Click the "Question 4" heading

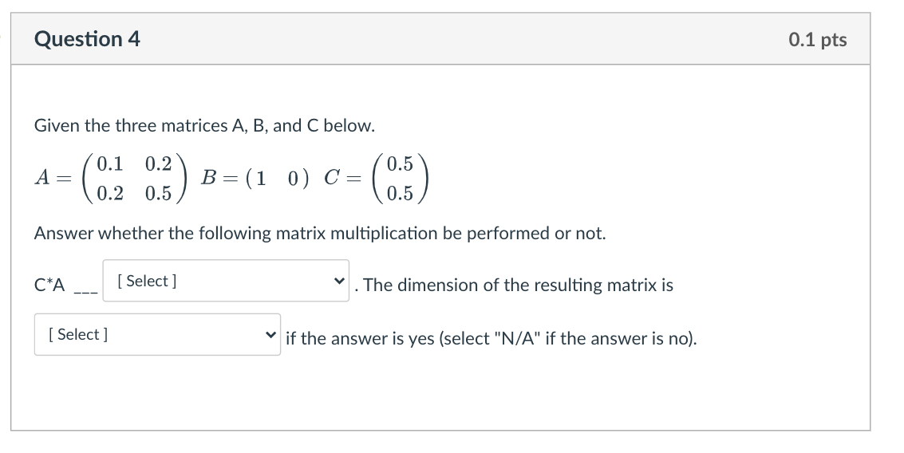coord(87,39)
